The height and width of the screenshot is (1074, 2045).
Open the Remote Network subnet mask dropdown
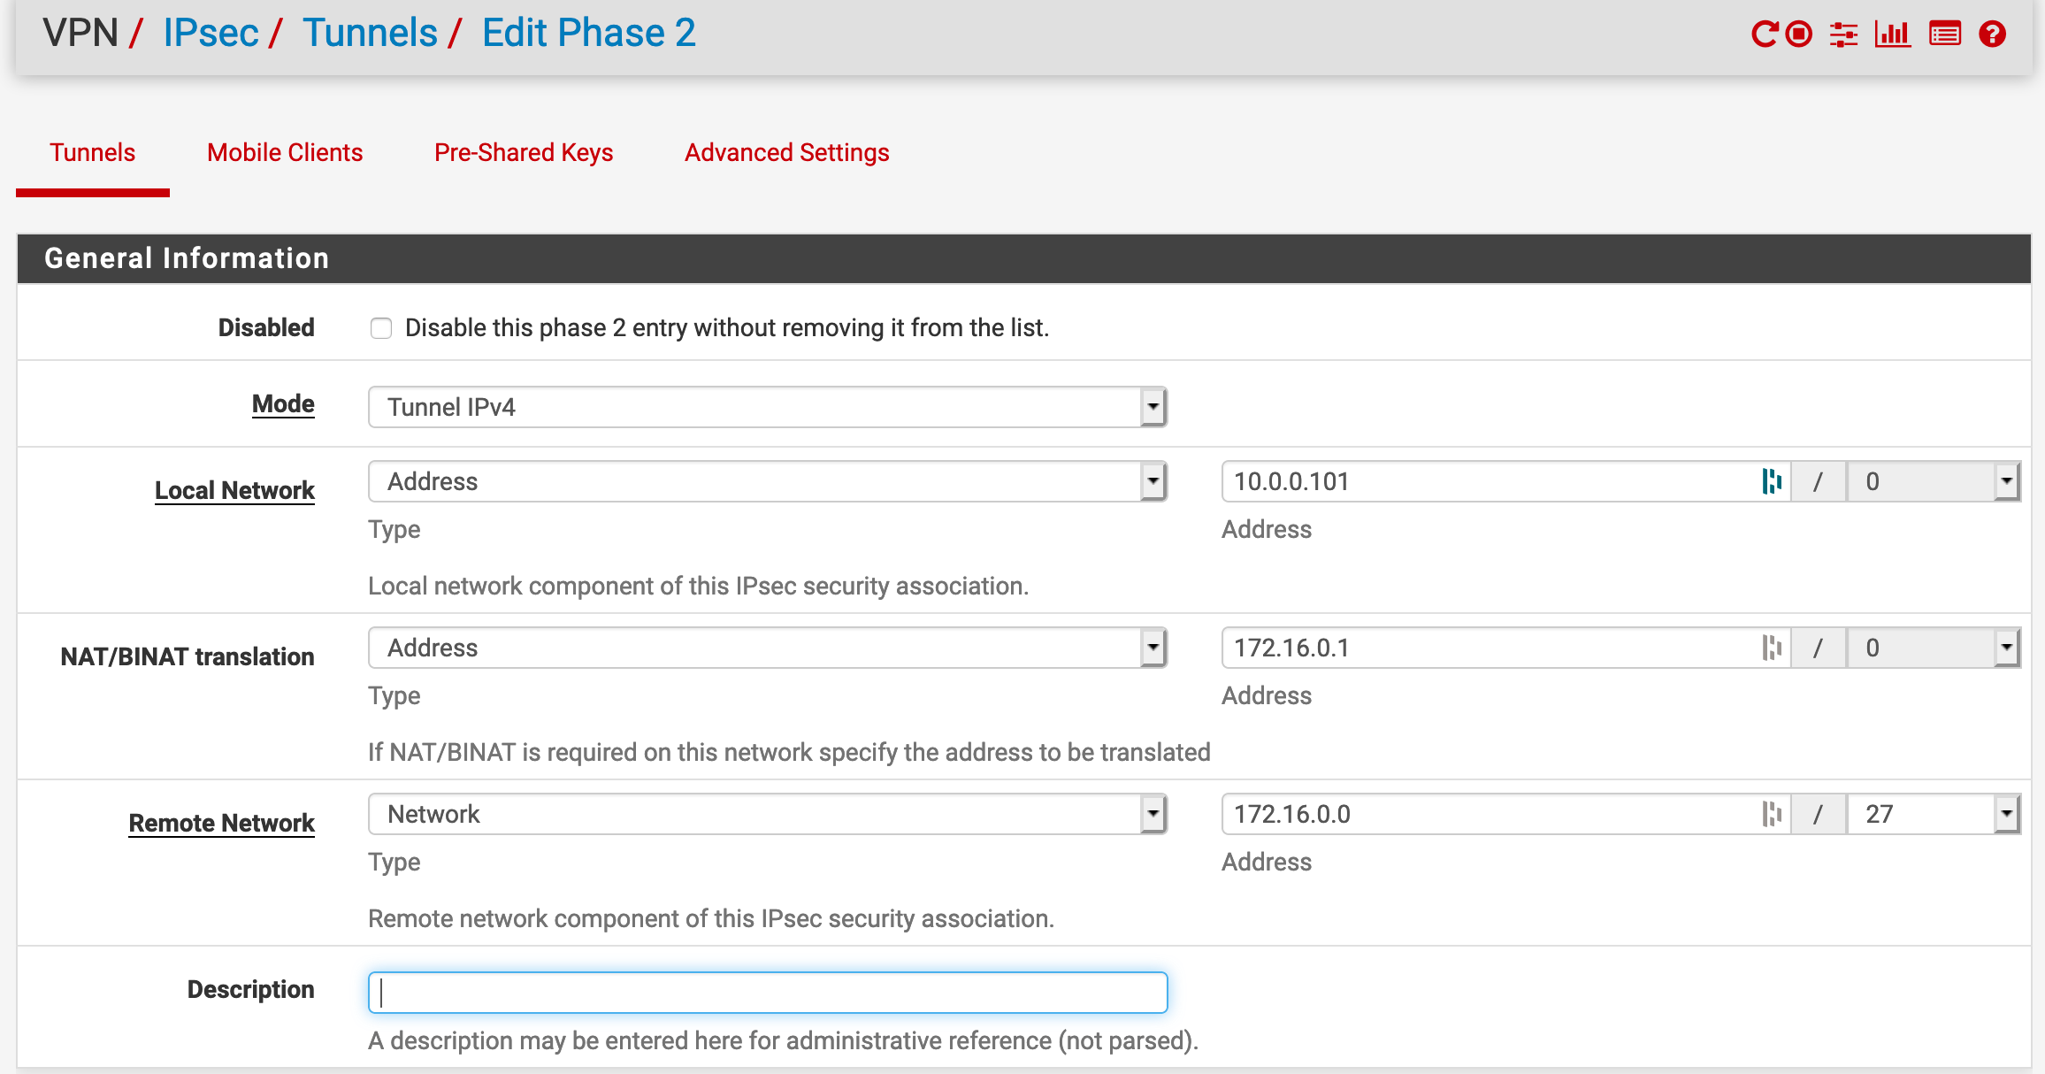(1933, 814)
